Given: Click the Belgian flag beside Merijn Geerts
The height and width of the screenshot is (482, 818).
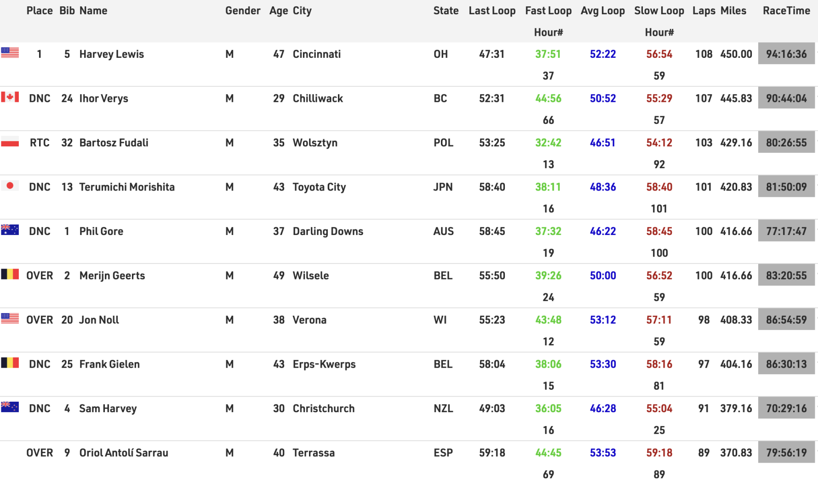Looking at the screenshot, I should pos(10,274).
